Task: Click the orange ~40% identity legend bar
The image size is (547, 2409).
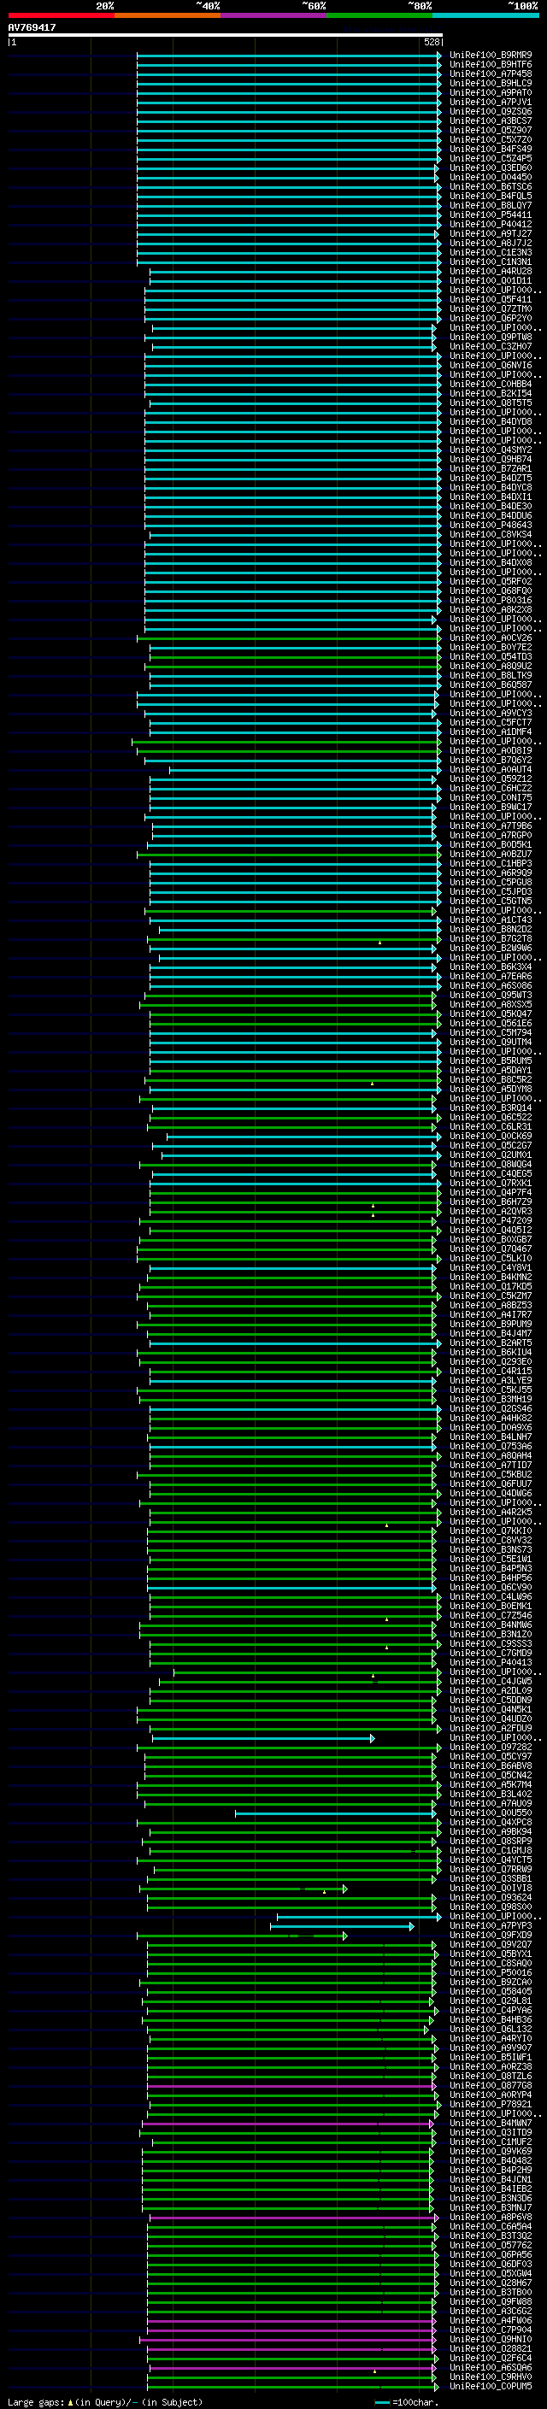Action: pyautogui.click(x=168, y=16)
